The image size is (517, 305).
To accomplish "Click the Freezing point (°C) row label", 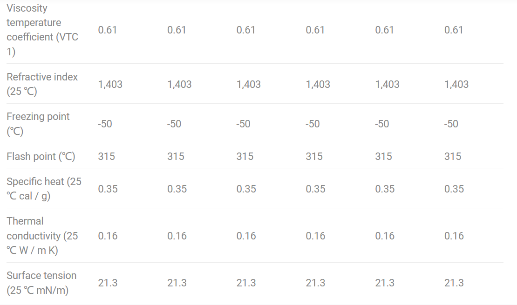I will (38, 124).
